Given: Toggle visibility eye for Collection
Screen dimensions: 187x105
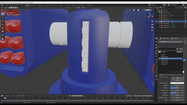Looking at the screenshot, I should click(x=185, y=12).
